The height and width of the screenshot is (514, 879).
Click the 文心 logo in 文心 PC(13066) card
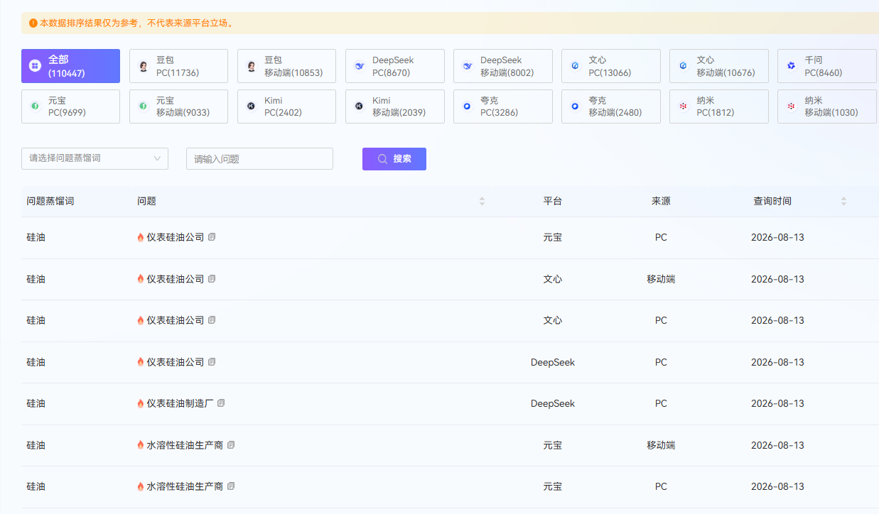click(x=575, y=66)
